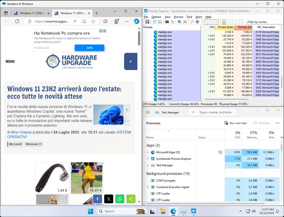Toggle the lower pane icon in Process Explorer
Image resolution: width=284 pixels, height=217 pixels.
160,22
